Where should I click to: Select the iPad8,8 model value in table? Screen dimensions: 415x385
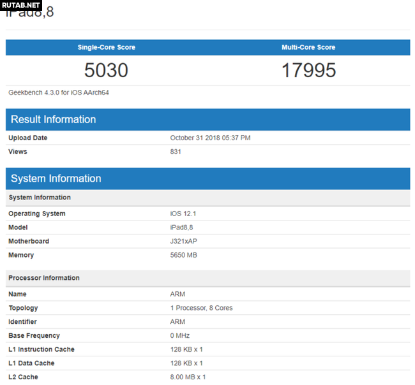[x=181, y=228]
